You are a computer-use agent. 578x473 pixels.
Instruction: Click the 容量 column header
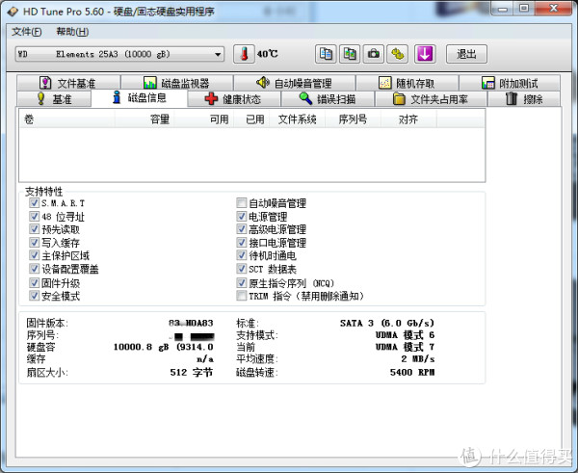coord(144,119)
